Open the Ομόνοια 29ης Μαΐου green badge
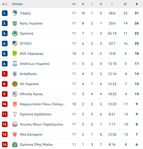Image resolution: width=143 pixels, height=149 pixels. coord(15,145)
